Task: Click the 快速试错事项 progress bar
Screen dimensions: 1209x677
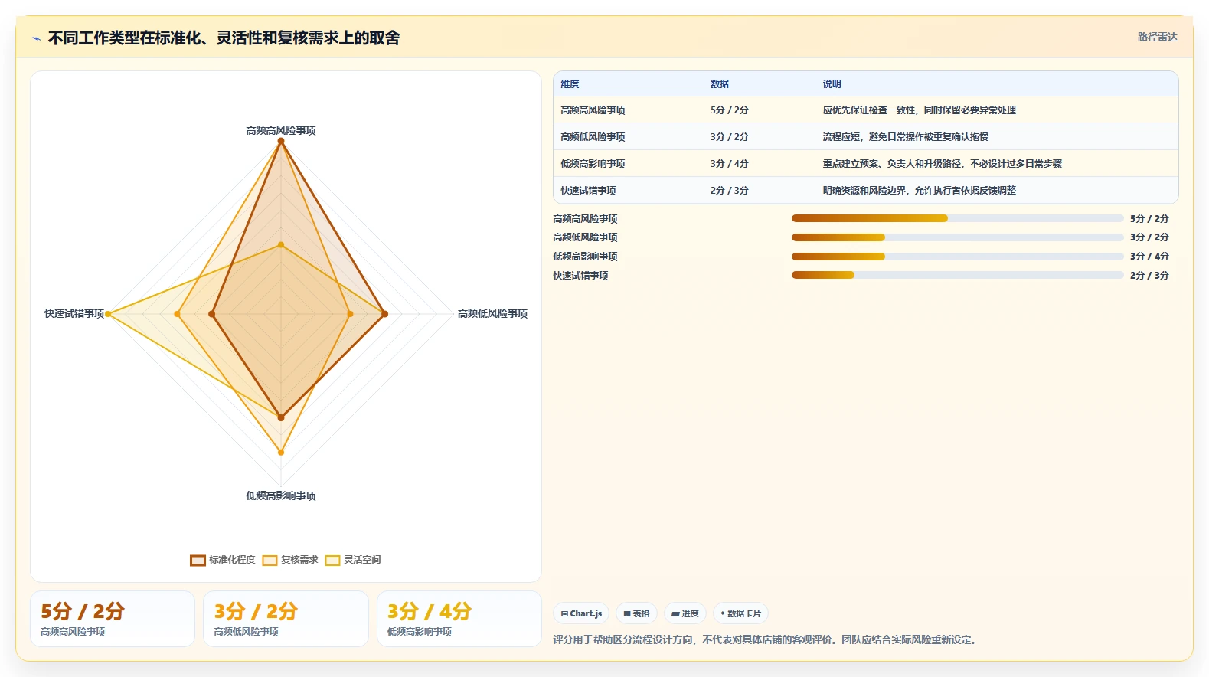Action: (957, 275)
